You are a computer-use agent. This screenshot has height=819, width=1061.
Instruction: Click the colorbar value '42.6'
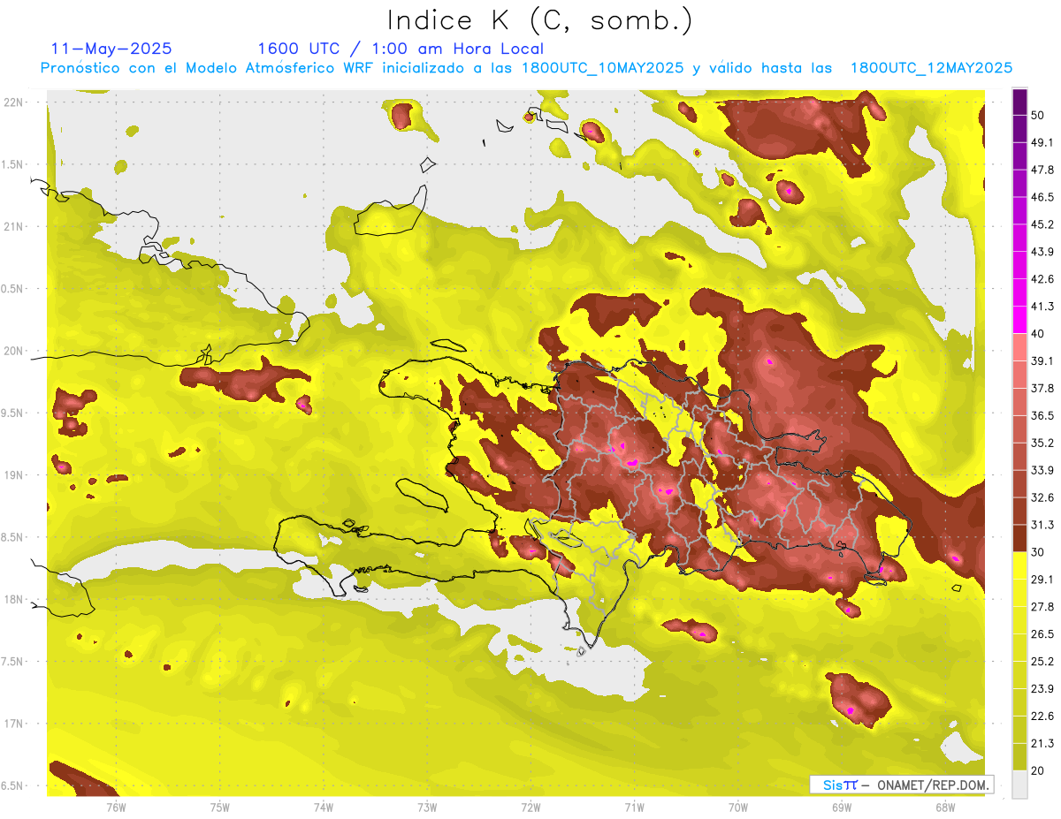click(x=1043, y=279)
